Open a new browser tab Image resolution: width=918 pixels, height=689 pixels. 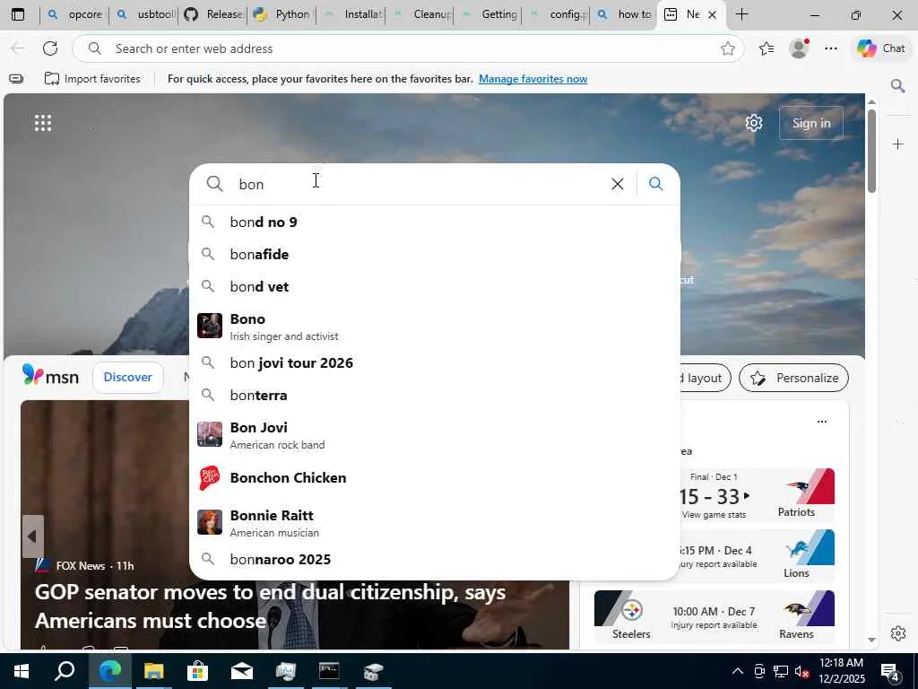click(741, 14)
